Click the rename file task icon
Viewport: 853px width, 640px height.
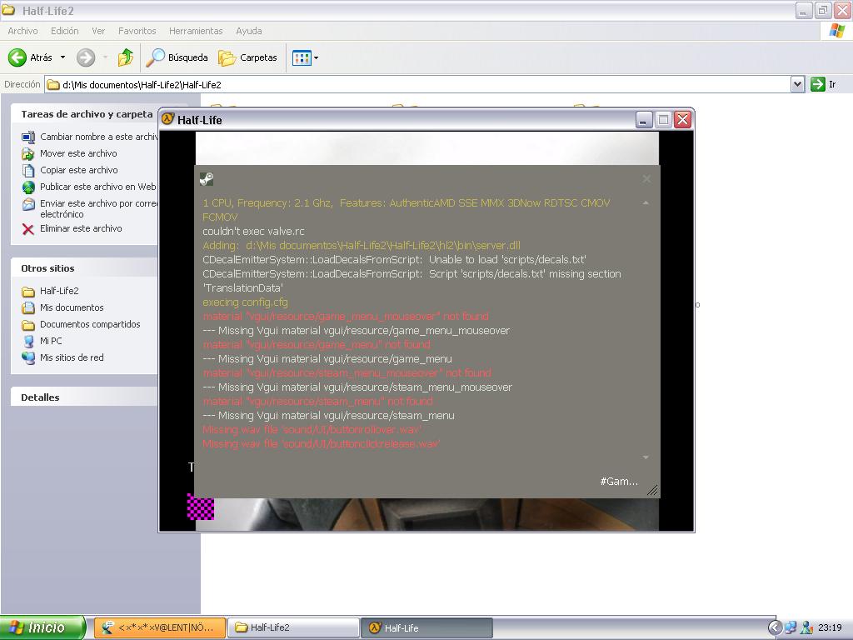tap(28, 137)
